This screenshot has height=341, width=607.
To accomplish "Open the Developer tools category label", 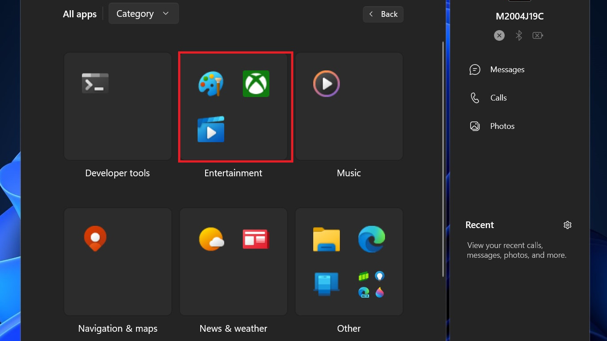I will [117, 173].
